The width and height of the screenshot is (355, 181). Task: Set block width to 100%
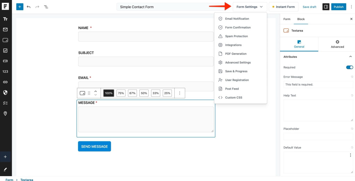tap(109, 93)
